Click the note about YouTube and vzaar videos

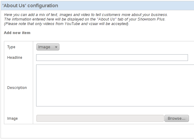tap(67, 24)
